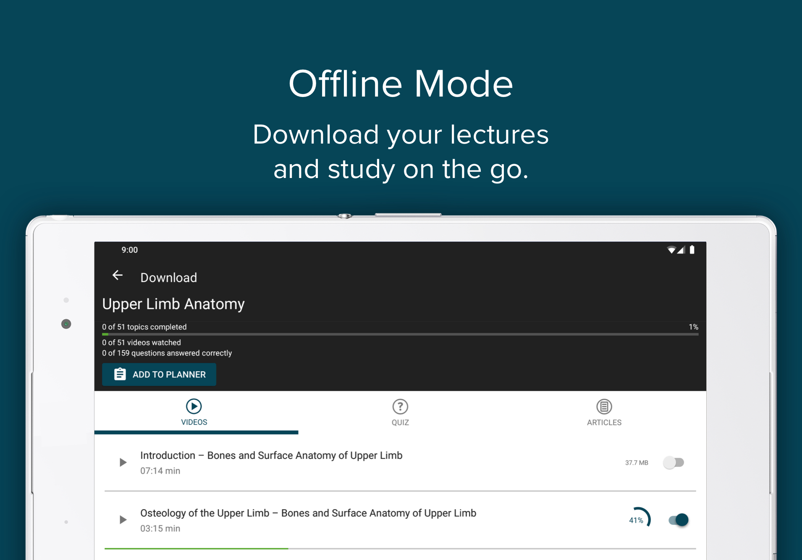The height and width of the screenshot is (560, 802).
Task: Open Introduction – Bones and Surface Anatomy title
Action: 271,455
